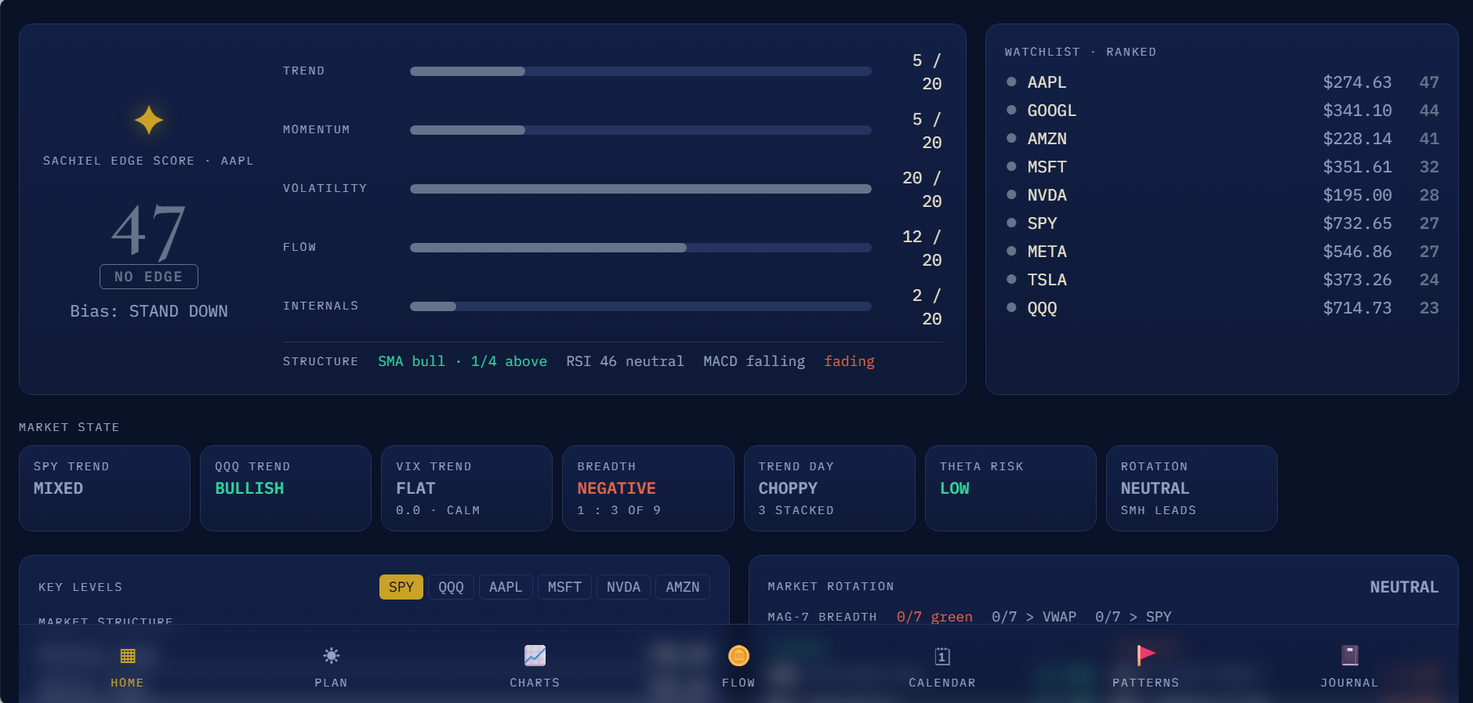This screenshot has height=703, width=1473.
Task: Select the SPY key levels tab
Action: click(401, 587)
